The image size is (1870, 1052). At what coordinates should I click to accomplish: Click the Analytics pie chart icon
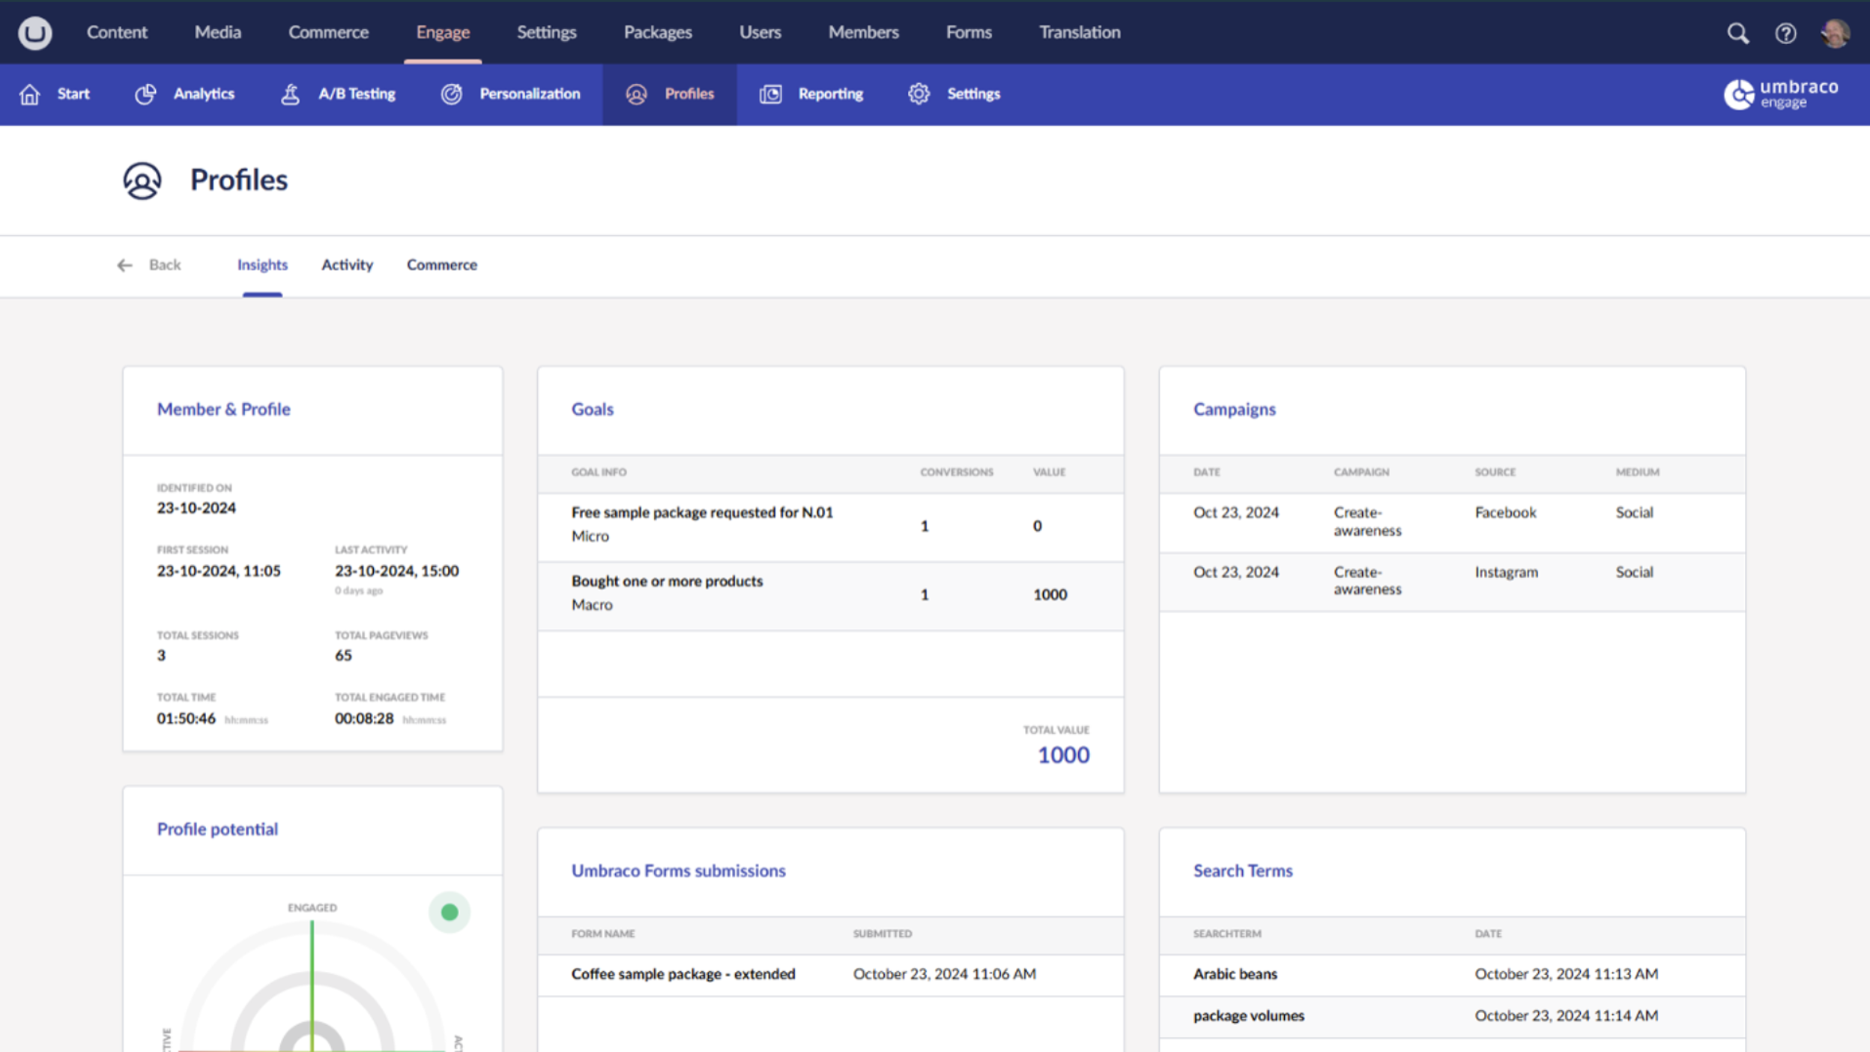tap(145, 94)
